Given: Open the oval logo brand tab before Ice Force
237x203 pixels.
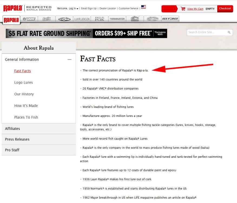Looking at the screenshot, I should tap(153, 19).
